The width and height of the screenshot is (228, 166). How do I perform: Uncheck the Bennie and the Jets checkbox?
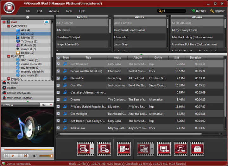[x=58, y=71]
